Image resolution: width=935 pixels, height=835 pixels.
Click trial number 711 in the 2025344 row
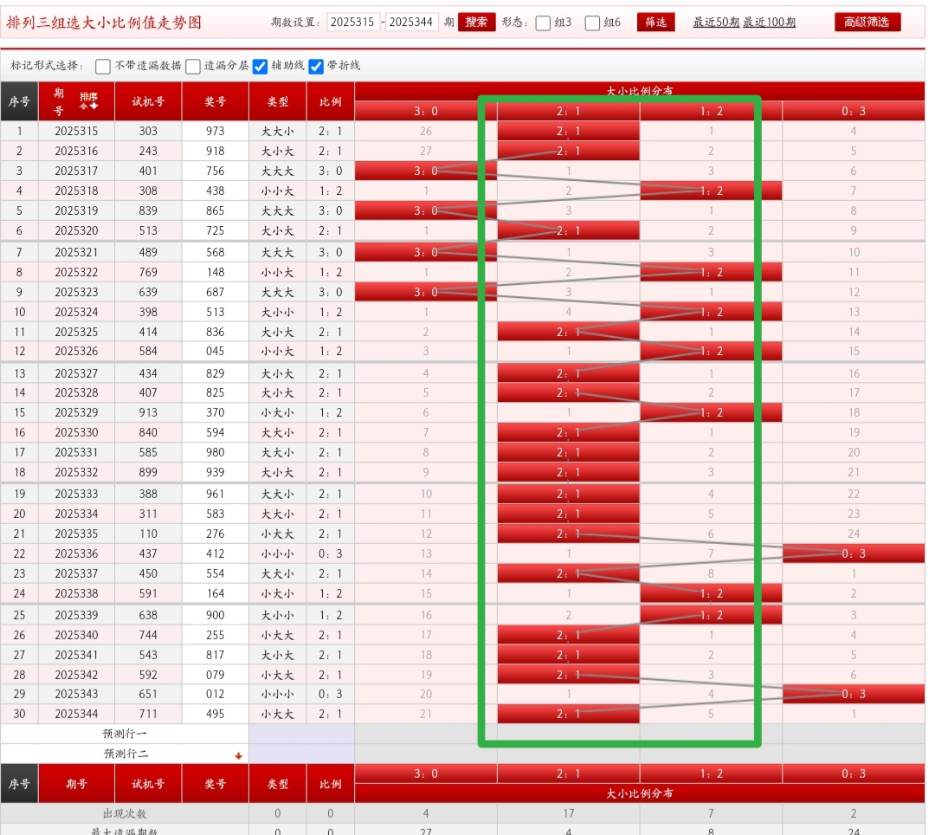[x=148, y=714]
